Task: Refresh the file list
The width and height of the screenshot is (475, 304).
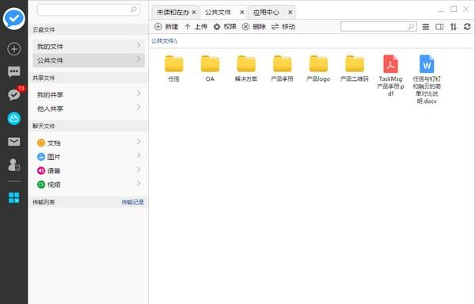Action: click(467, 27)
